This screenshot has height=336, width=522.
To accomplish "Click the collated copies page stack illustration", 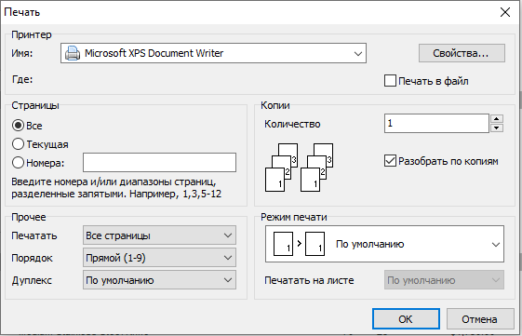I will (299, 168).
